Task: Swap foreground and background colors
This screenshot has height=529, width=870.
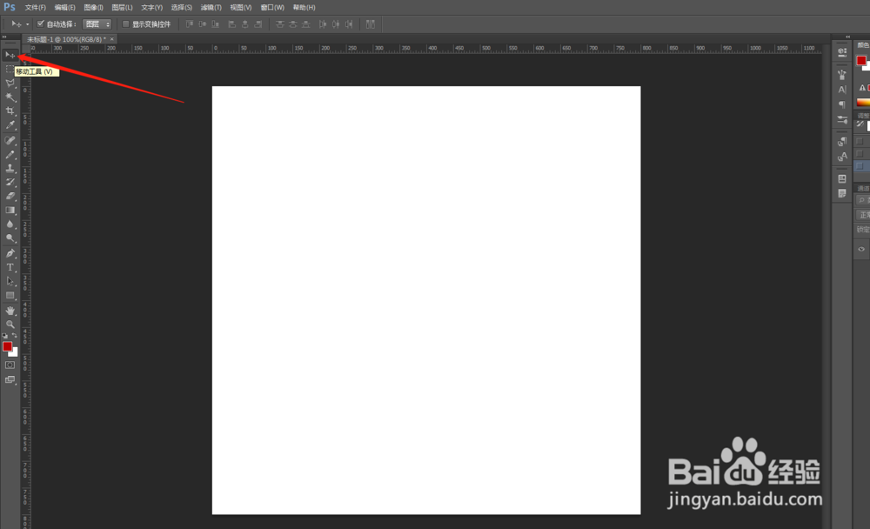Action: coord(15,335)
